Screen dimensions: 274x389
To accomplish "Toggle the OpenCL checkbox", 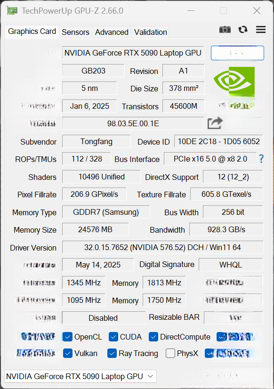I will (x=67, y=337).
